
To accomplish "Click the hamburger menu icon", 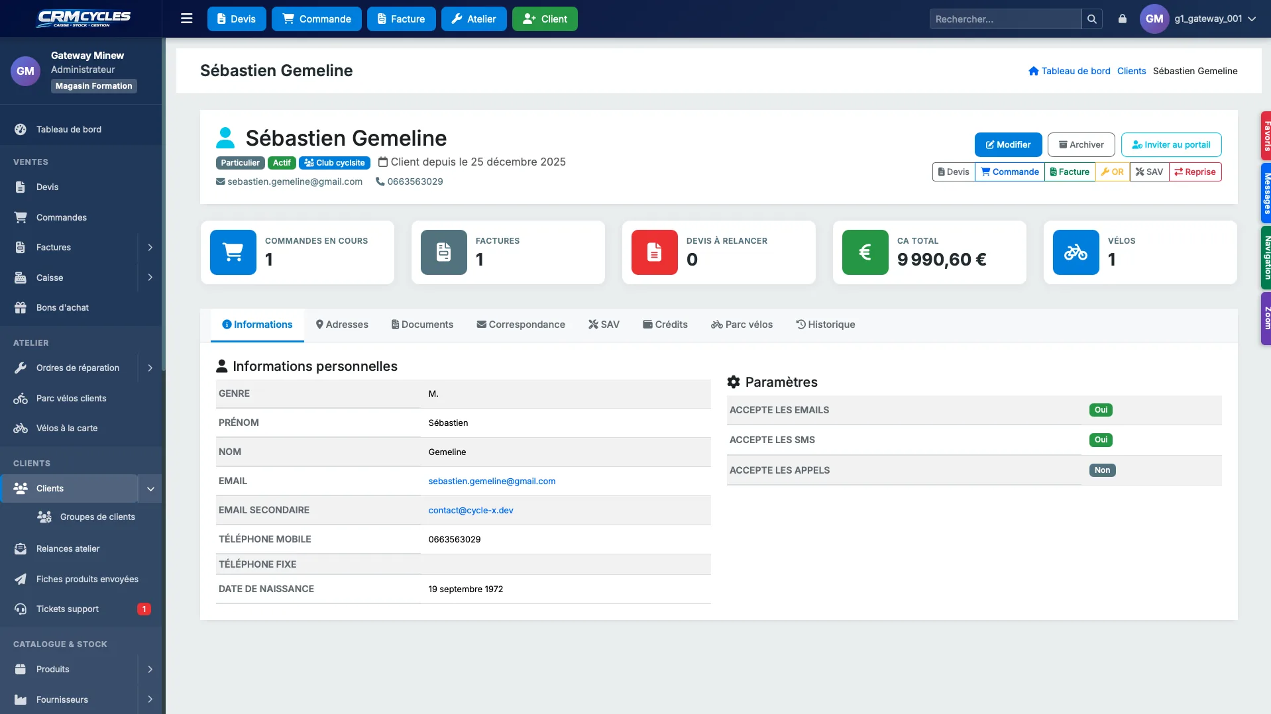I will point(187,19).
